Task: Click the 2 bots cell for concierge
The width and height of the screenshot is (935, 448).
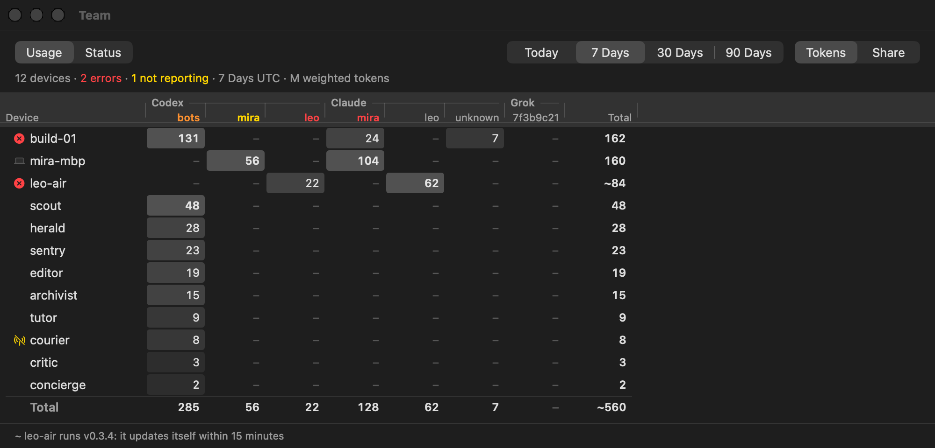Action: point(176,385)
